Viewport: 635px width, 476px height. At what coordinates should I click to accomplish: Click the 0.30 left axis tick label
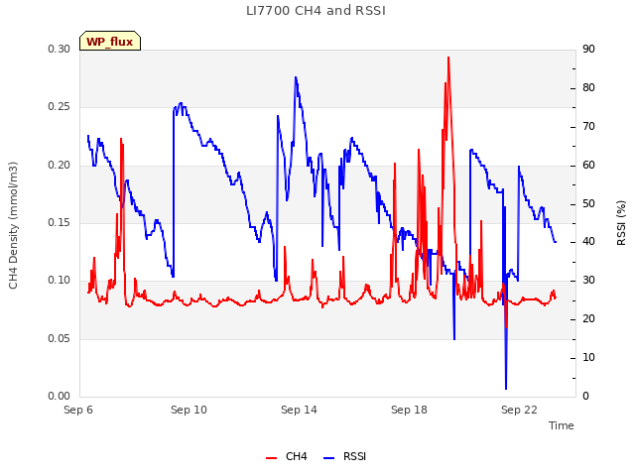(x=60, y=49)
